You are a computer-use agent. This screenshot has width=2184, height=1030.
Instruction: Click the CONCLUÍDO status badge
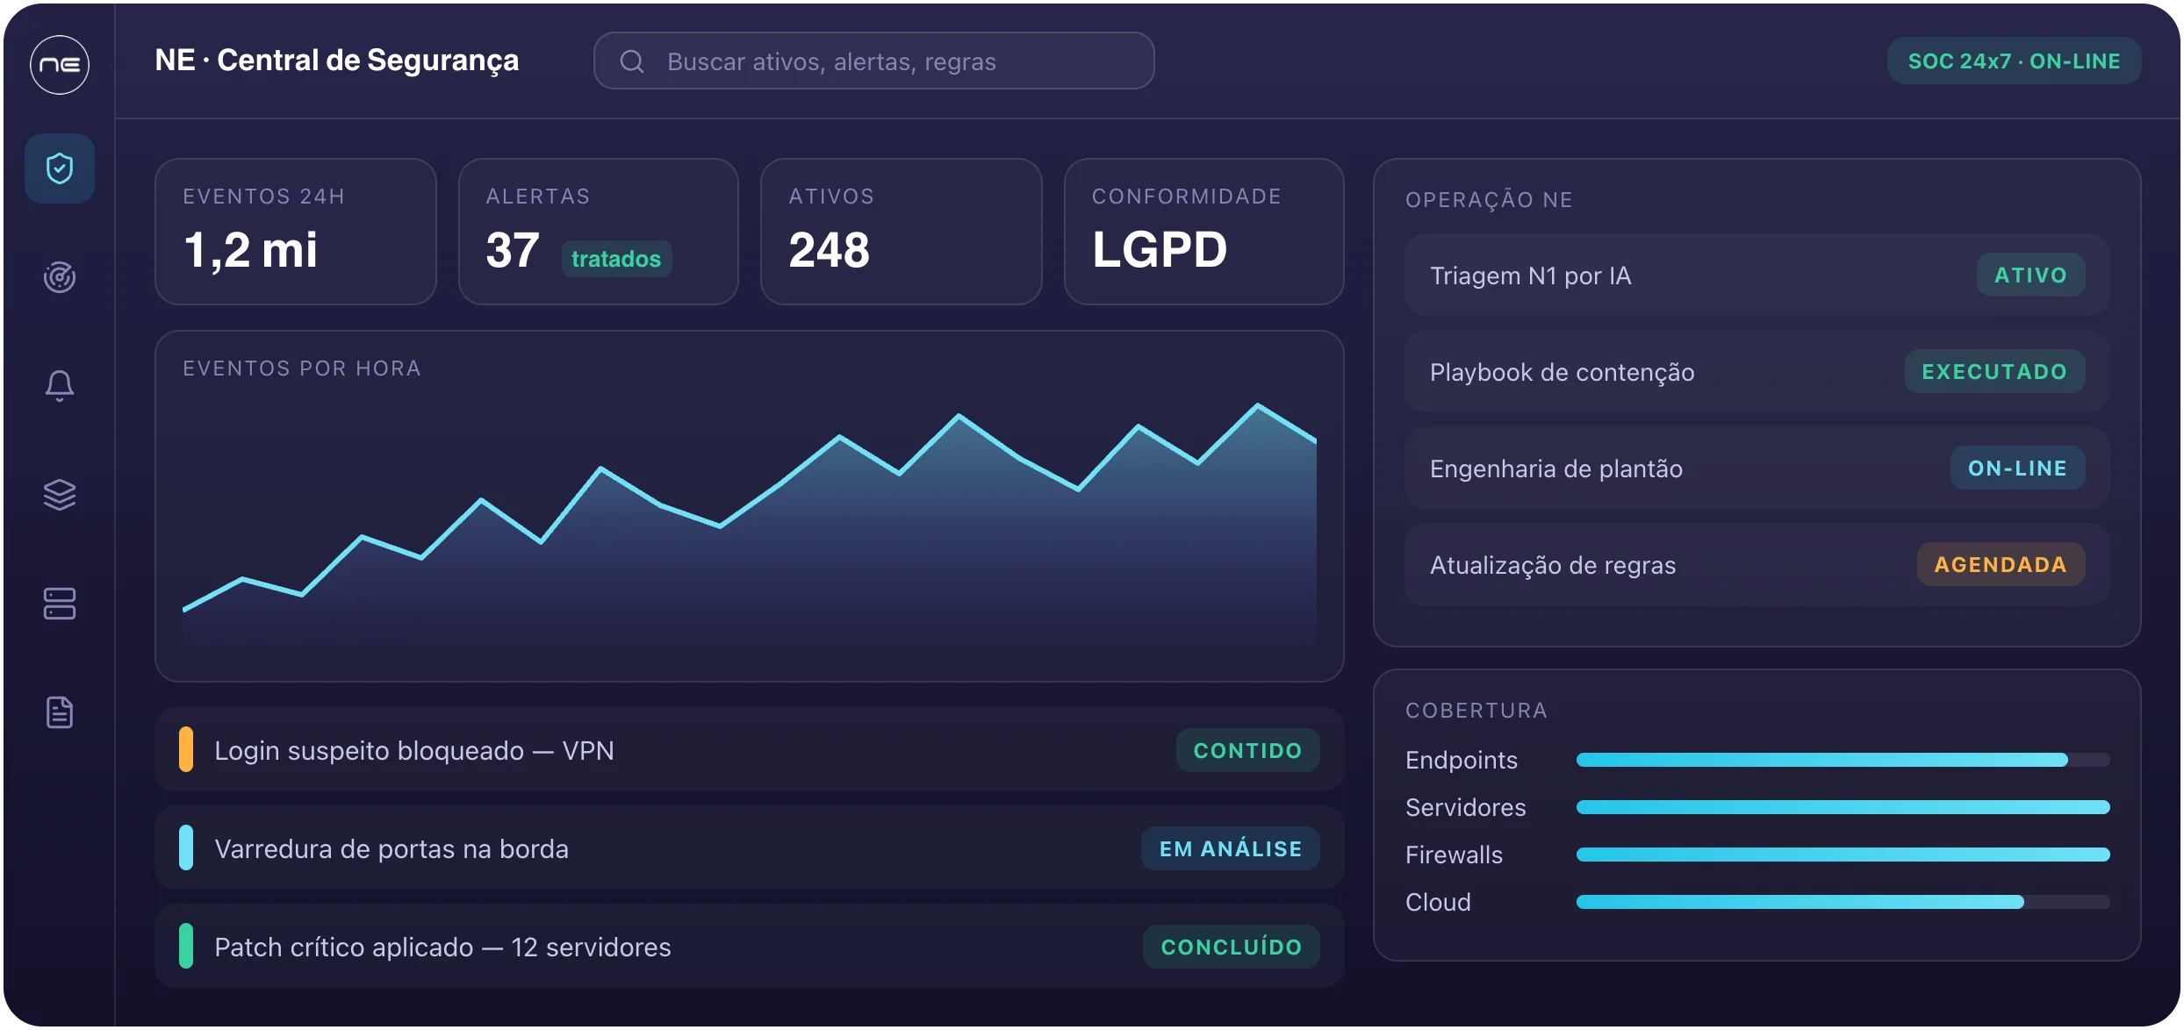point(1232,947)
